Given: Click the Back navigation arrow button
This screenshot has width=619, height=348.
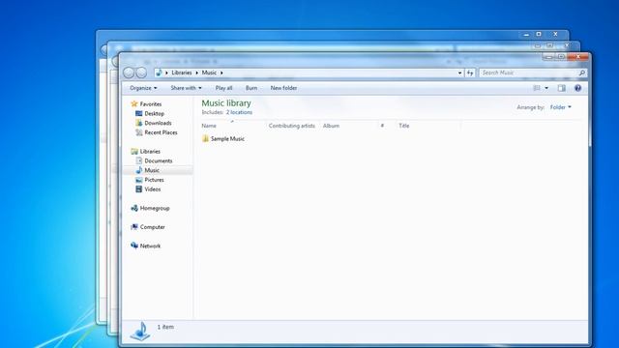Looking at the screenshot, I should [x=129, y=72].
